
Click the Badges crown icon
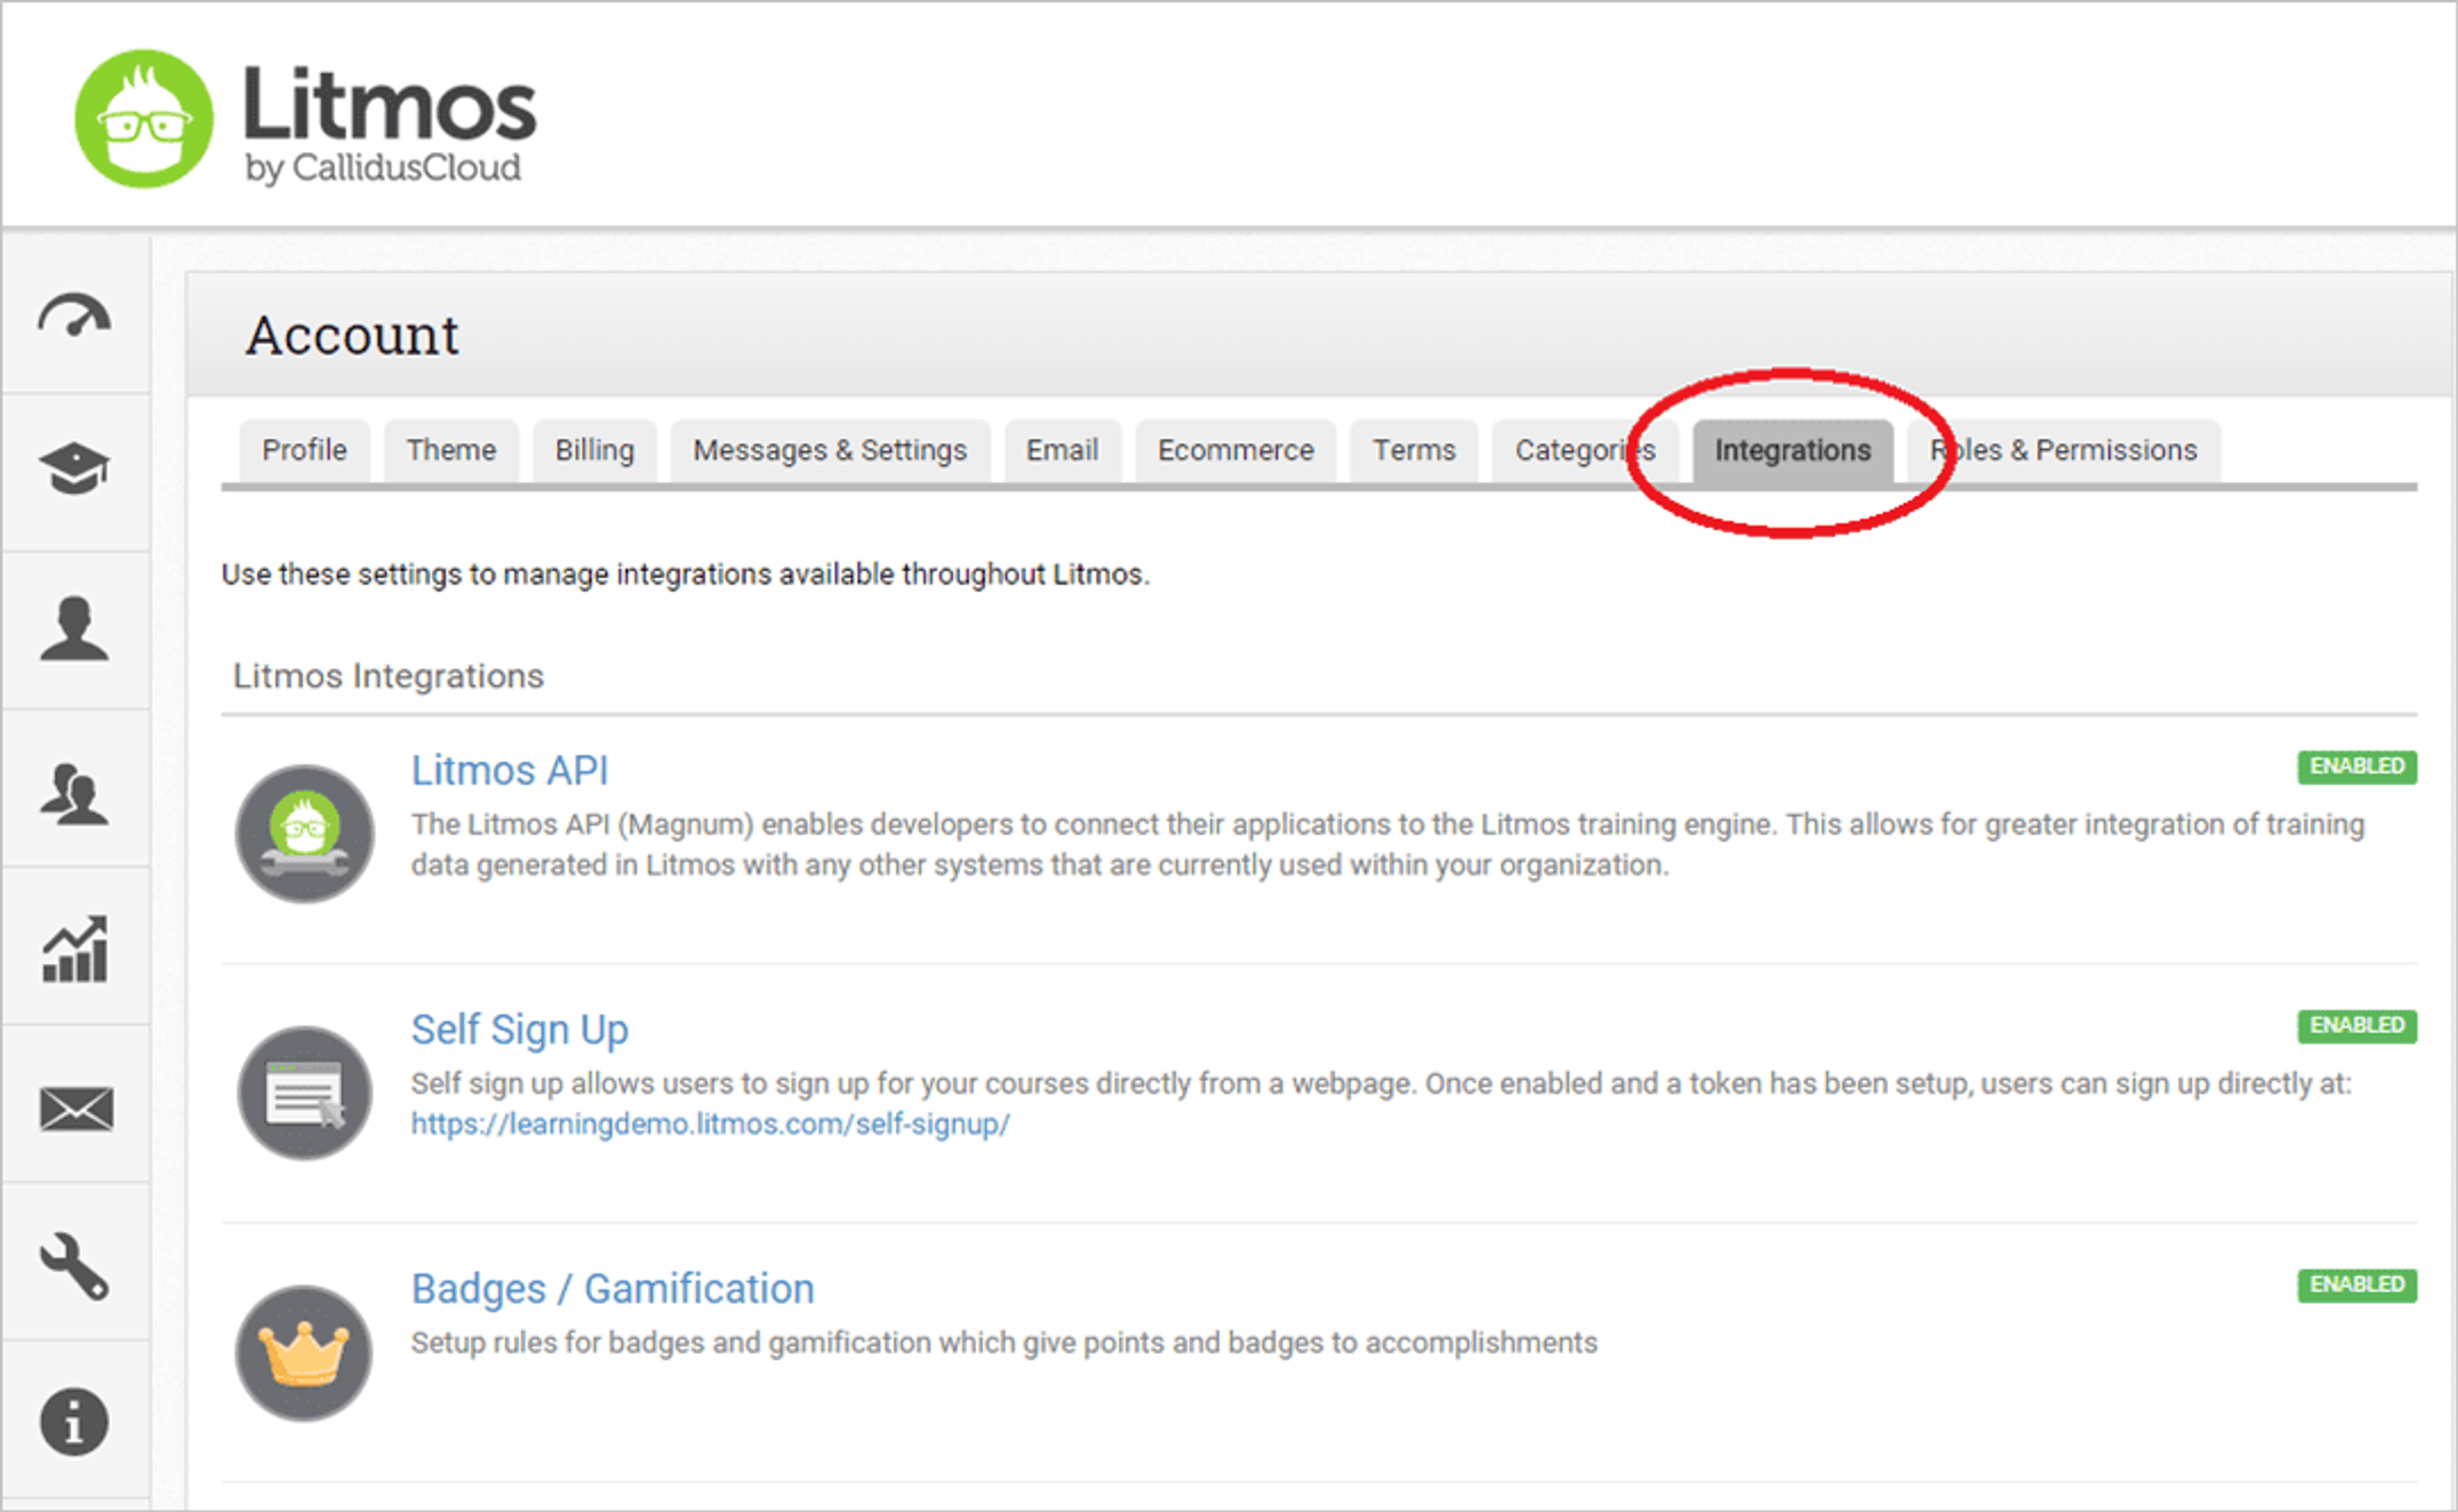[304, 1352]
